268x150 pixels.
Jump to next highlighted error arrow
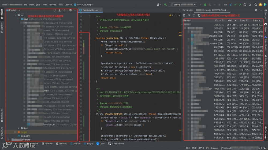coord(179,15)
